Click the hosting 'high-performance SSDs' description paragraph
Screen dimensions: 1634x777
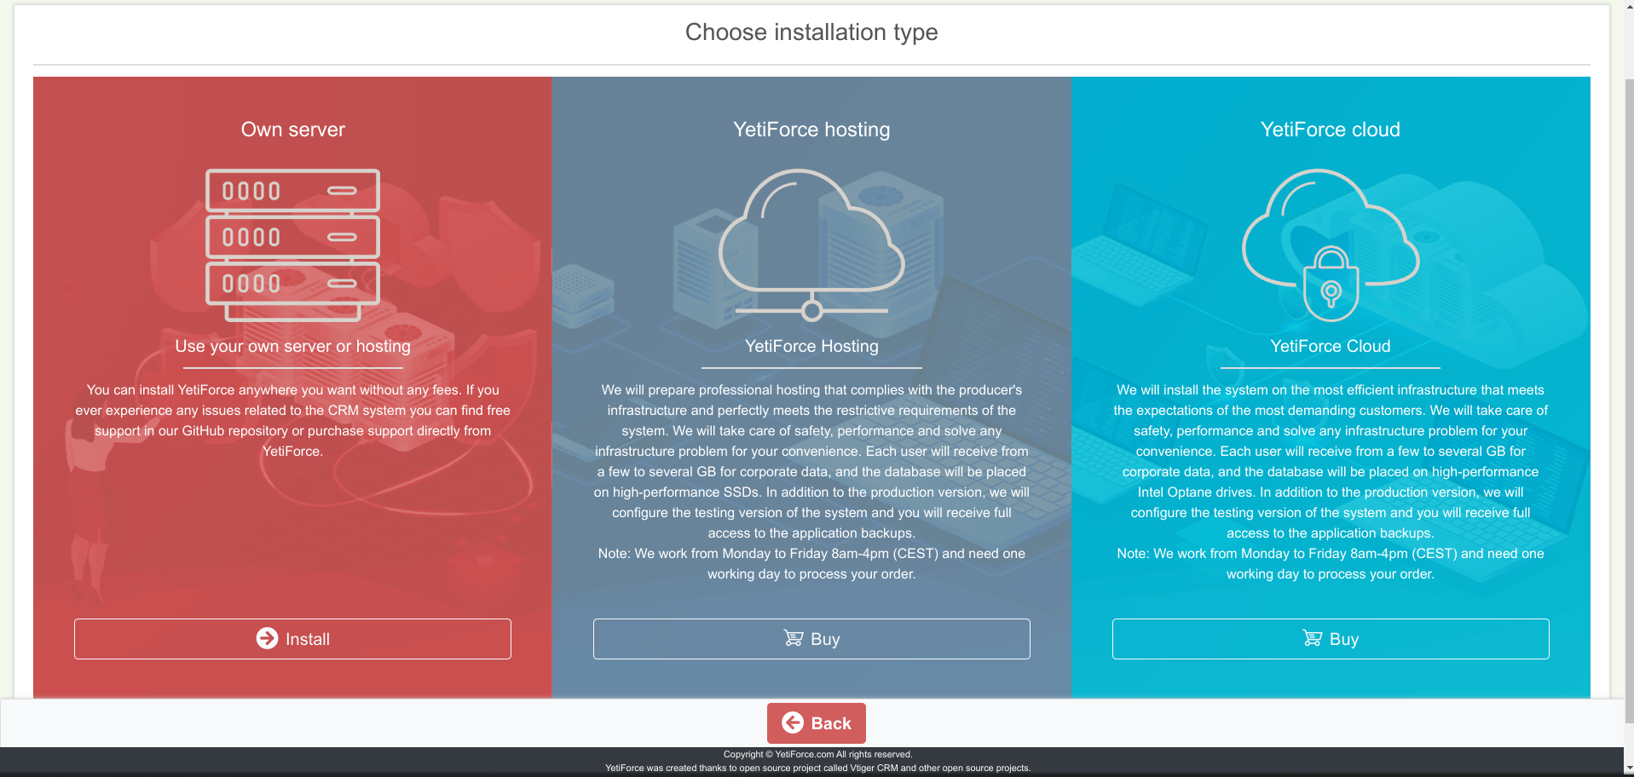(811, 482)
